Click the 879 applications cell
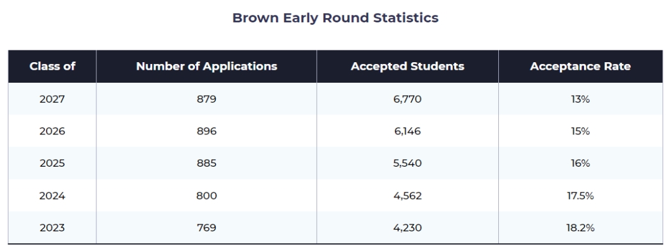 (x=206, y=99)
